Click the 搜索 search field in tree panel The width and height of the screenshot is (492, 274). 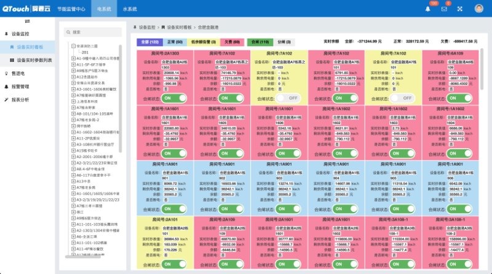click(x=92, y=32)
